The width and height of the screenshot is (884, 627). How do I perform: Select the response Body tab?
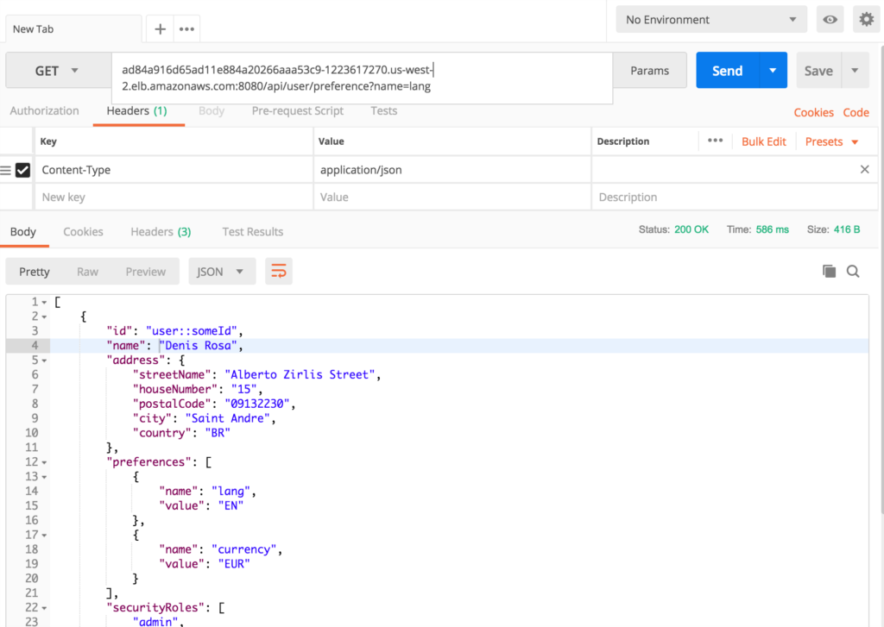pyautogui.click(x=23, y=231)
